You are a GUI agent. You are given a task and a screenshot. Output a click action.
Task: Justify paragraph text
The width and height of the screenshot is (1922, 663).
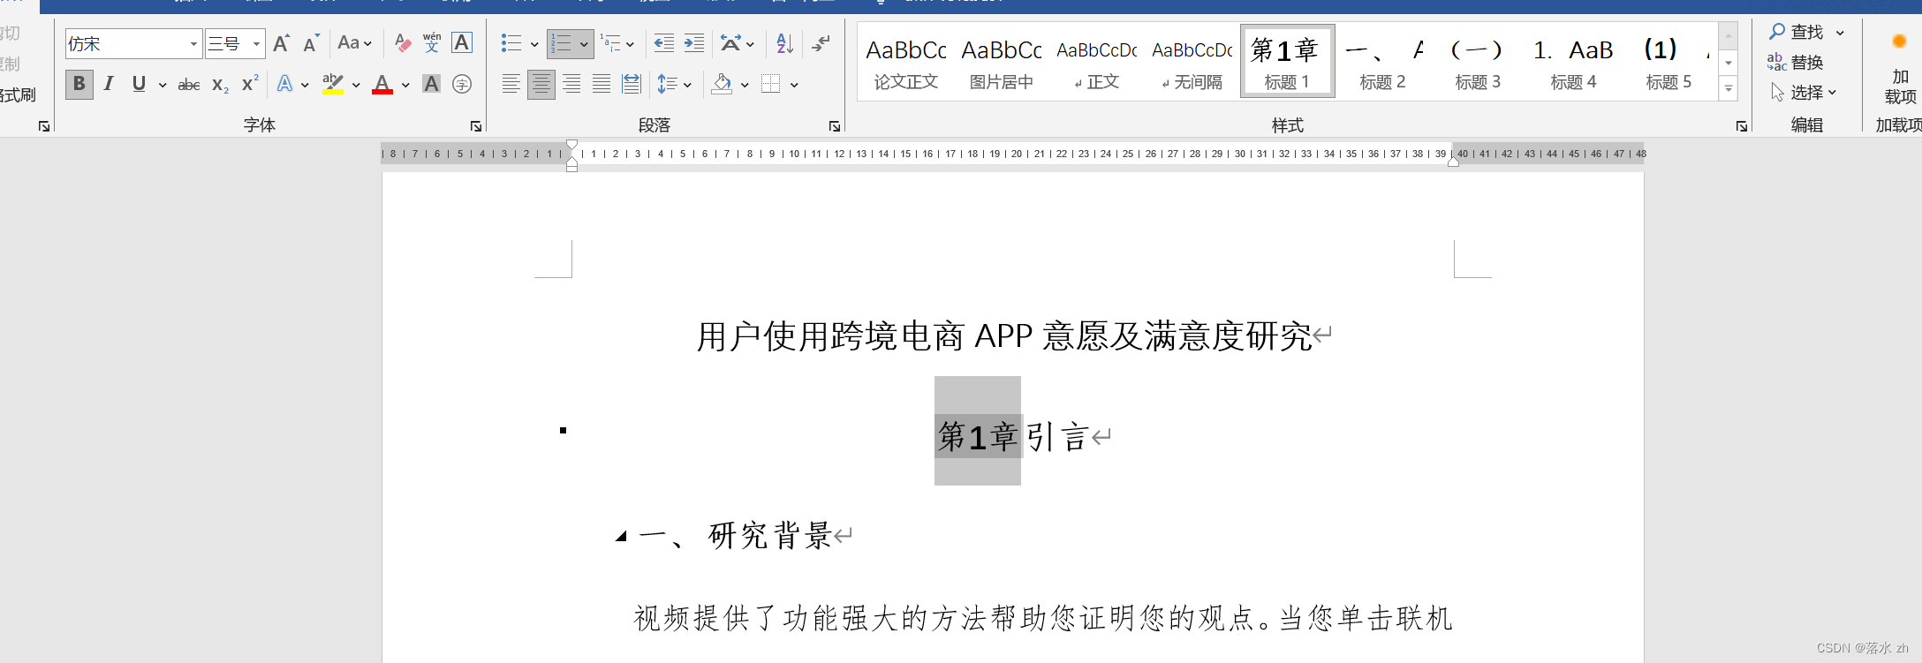pos(602,85)
